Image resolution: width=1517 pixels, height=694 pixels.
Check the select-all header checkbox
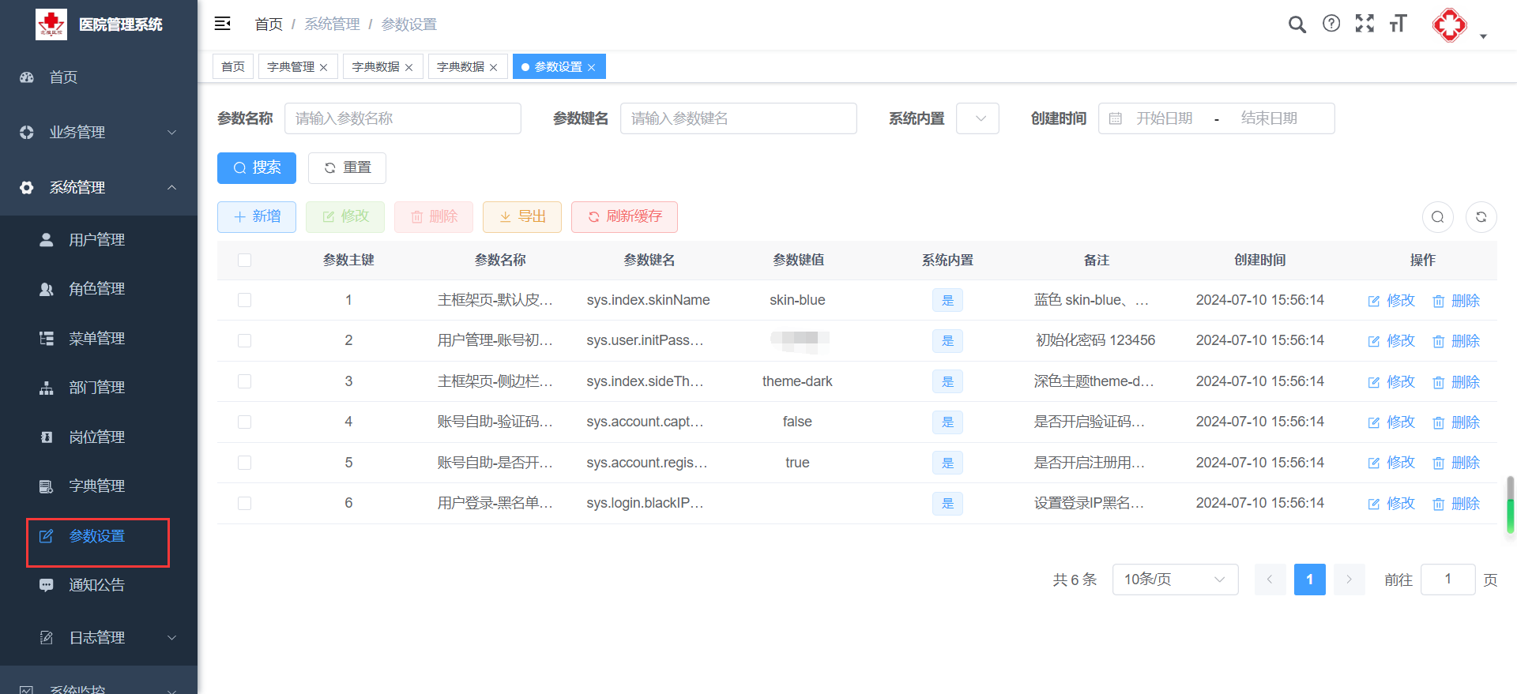pyautogui.click(x=244, y=261)
